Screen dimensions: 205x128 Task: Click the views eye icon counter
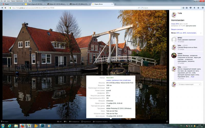pyautogui.click(x=59, y=122)
